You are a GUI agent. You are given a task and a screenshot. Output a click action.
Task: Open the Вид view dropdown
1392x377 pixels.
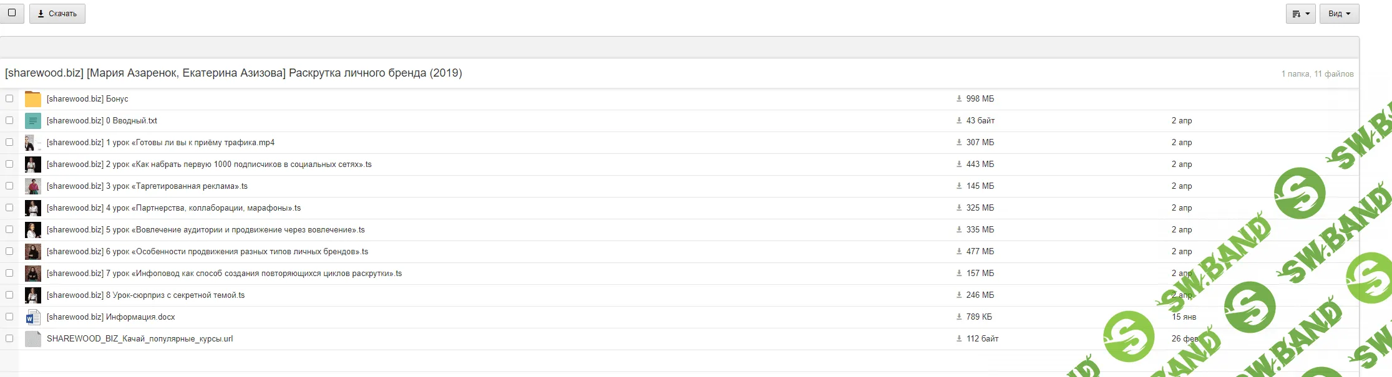pos(1339,14)
